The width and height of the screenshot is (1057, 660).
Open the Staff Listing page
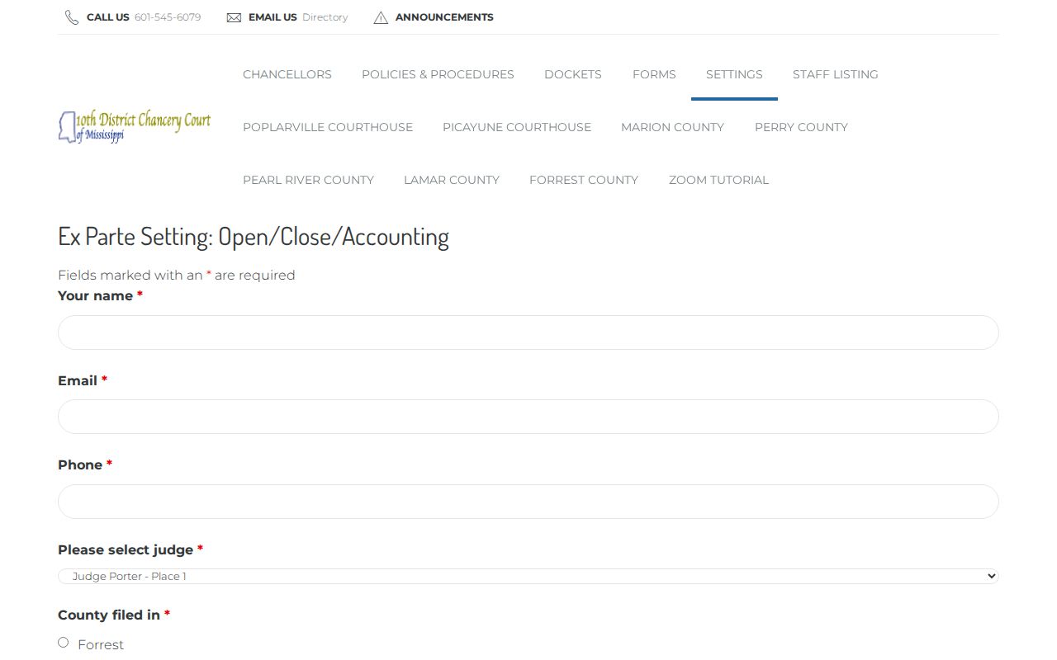click(836, 74)
